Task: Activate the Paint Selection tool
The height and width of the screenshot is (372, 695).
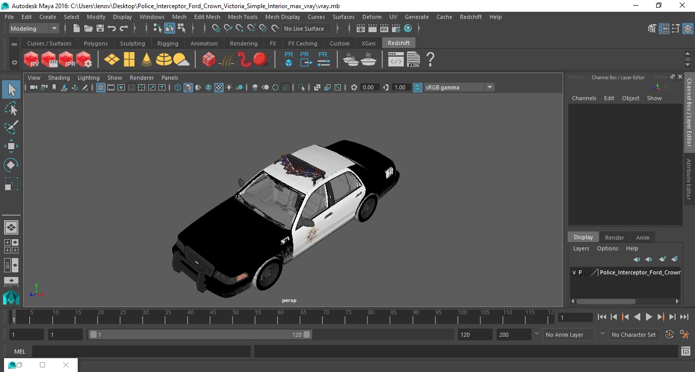Action: click(x=11, y=127)
